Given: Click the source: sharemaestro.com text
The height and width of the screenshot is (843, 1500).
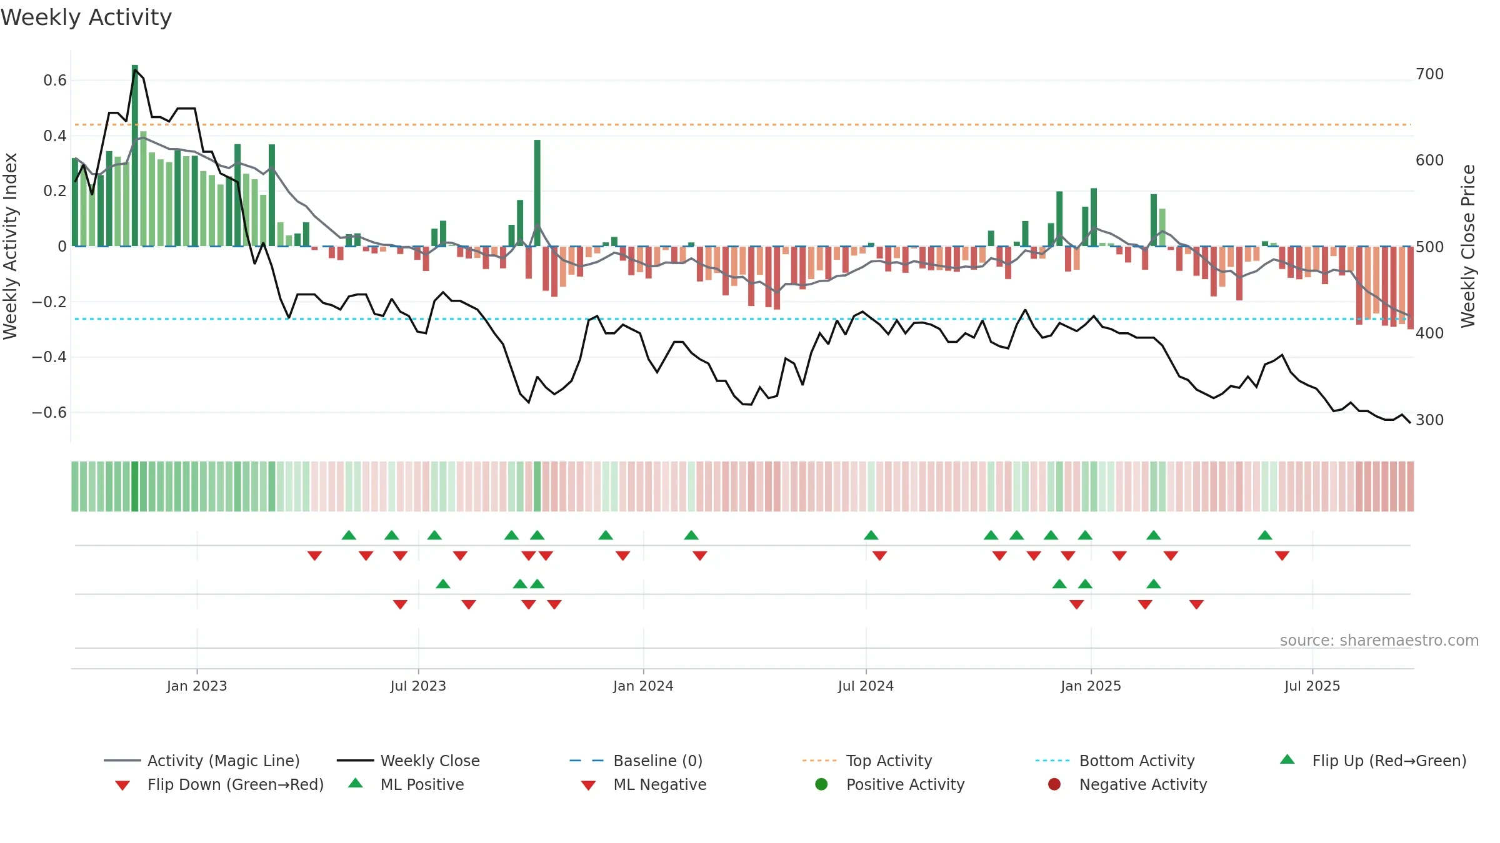Looking at the screenshot, I should click(x=1379, y=640).
